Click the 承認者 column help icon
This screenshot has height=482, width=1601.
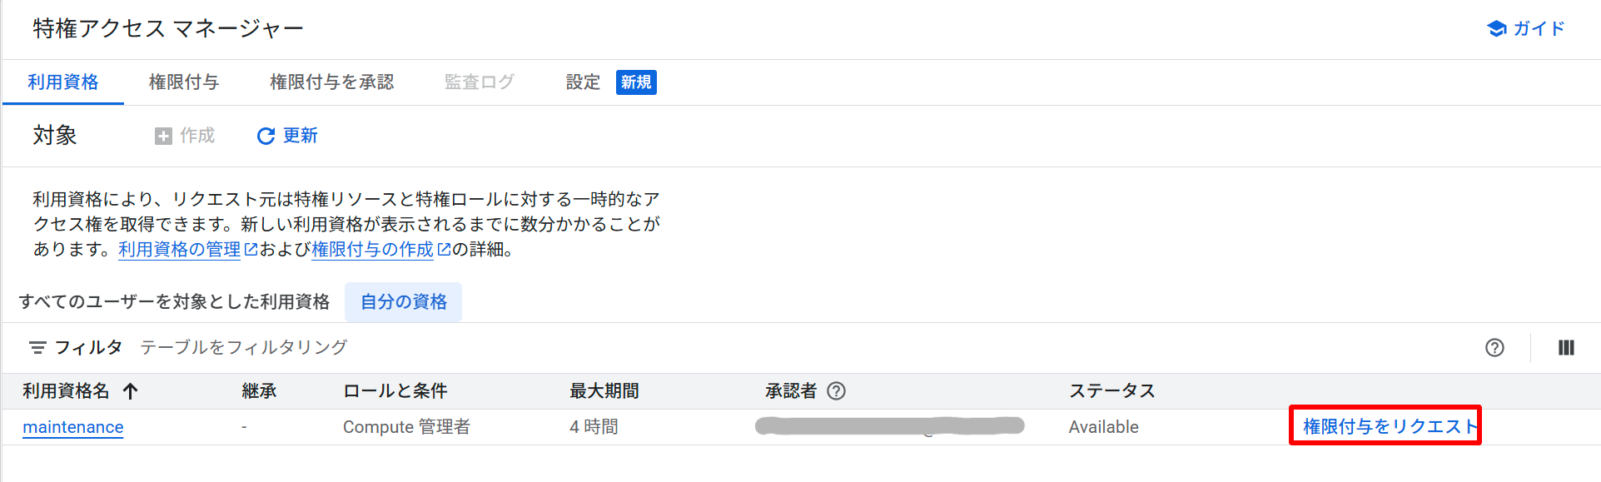[x=837, y=391]
